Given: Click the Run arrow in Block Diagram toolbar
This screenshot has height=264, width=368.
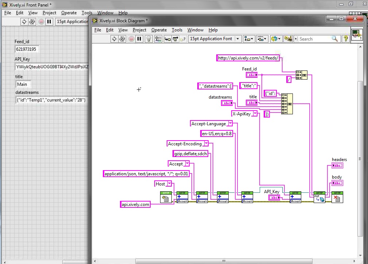Looking at the screenshot, I should 114,39.
